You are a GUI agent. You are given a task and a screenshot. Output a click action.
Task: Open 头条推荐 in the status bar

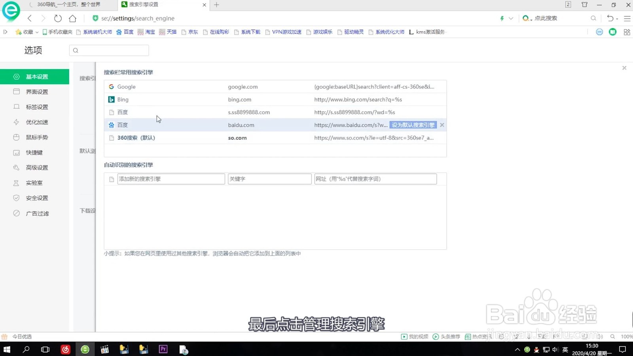(x=446, y=337)
